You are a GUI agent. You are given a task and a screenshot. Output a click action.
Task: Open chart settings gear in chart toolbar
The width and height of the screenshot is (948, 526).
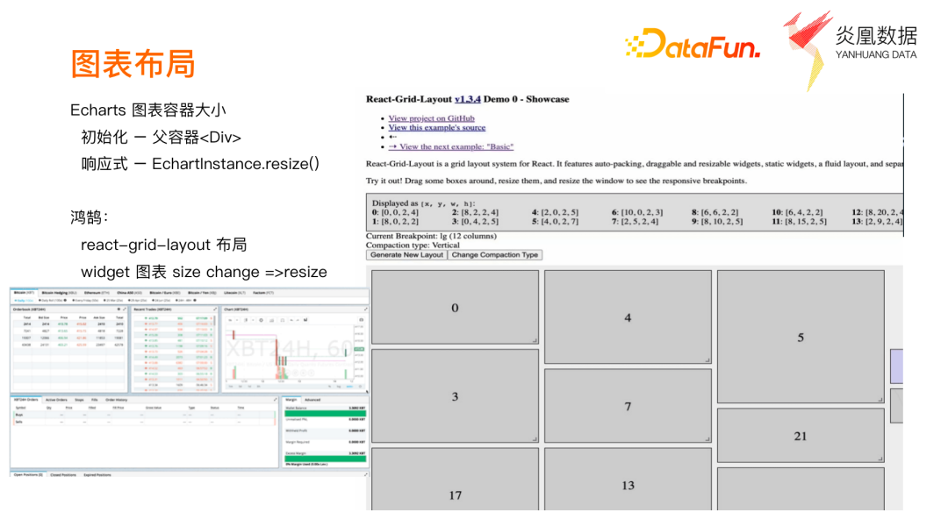[x=262, y=320]
